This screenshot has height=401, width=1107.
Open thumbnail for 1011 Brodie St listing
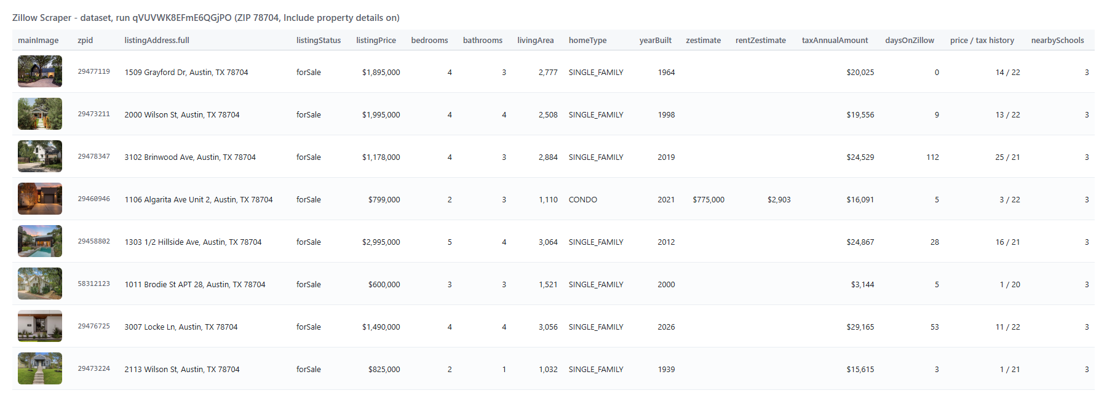tap(40, 284)
